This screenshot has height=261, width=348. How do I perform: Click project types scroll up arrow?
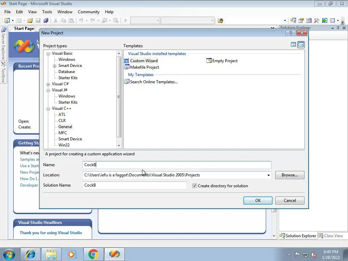click(119, 53)
